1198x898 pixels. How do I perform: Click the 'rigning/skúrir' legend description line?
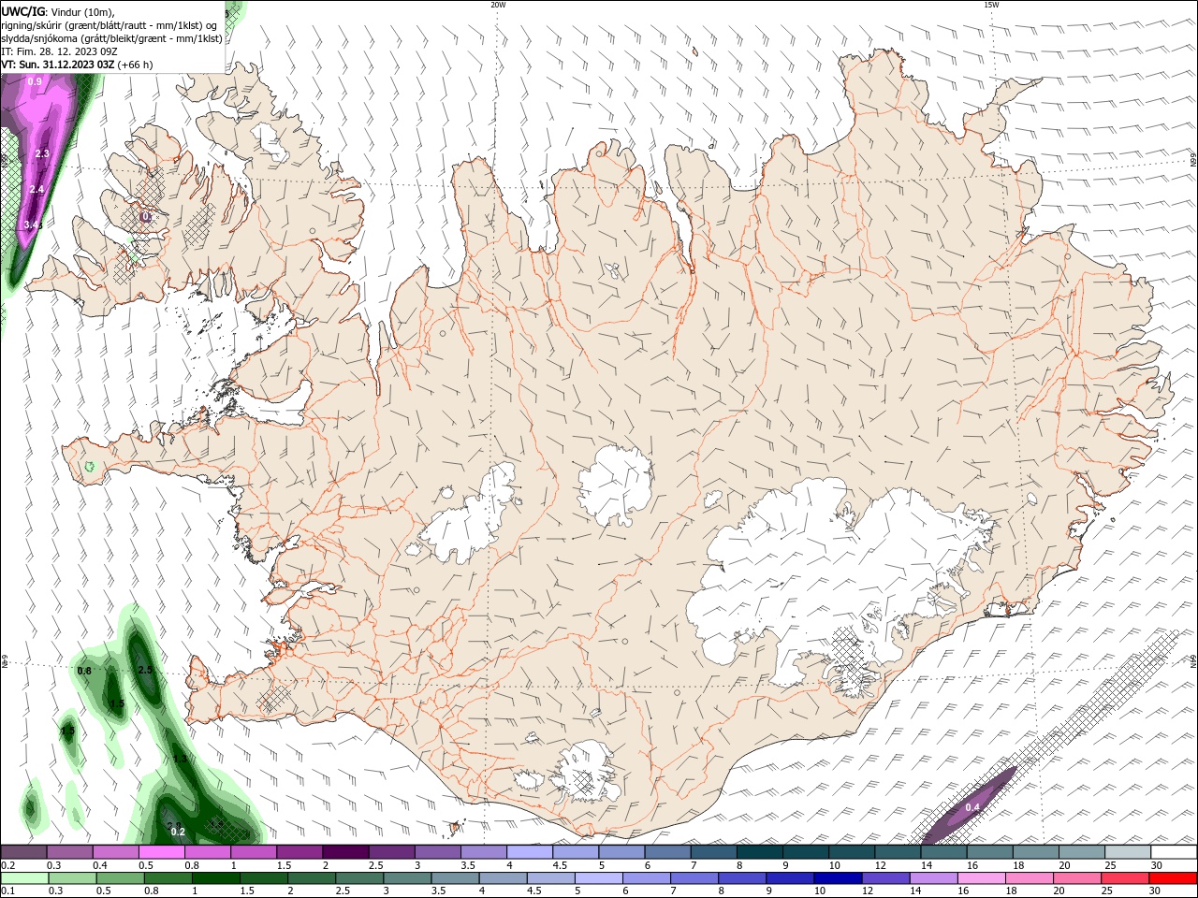pyautogui.click(x=110, y=25)
